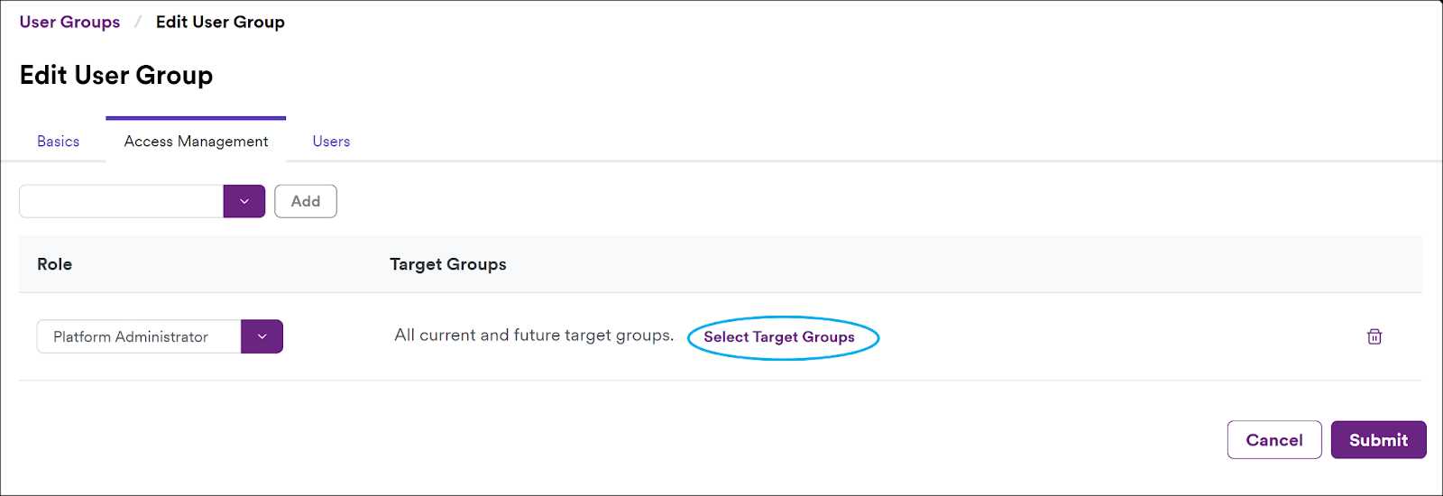Click the Edit User Group breadcrumb text
The height and width of the screenshot is (496, 1443).
pos(220,22)
